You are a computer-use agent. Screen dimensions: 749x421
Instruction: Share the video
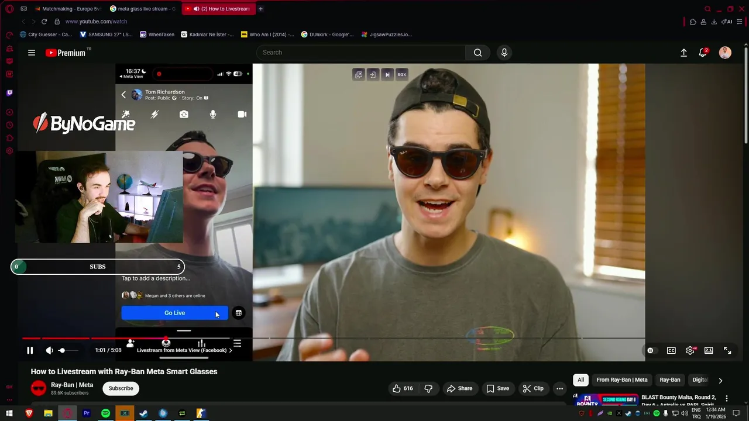(x=459, y=388)
